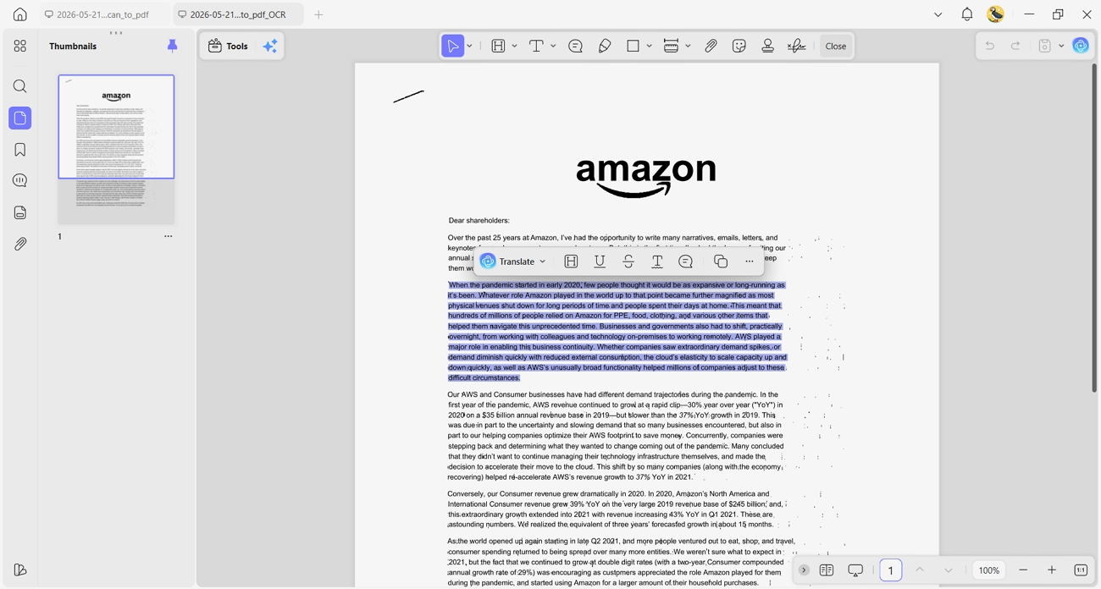Go to the next page arrow
The height and width of the screenshot is (589, 1101).
(949, 570)
